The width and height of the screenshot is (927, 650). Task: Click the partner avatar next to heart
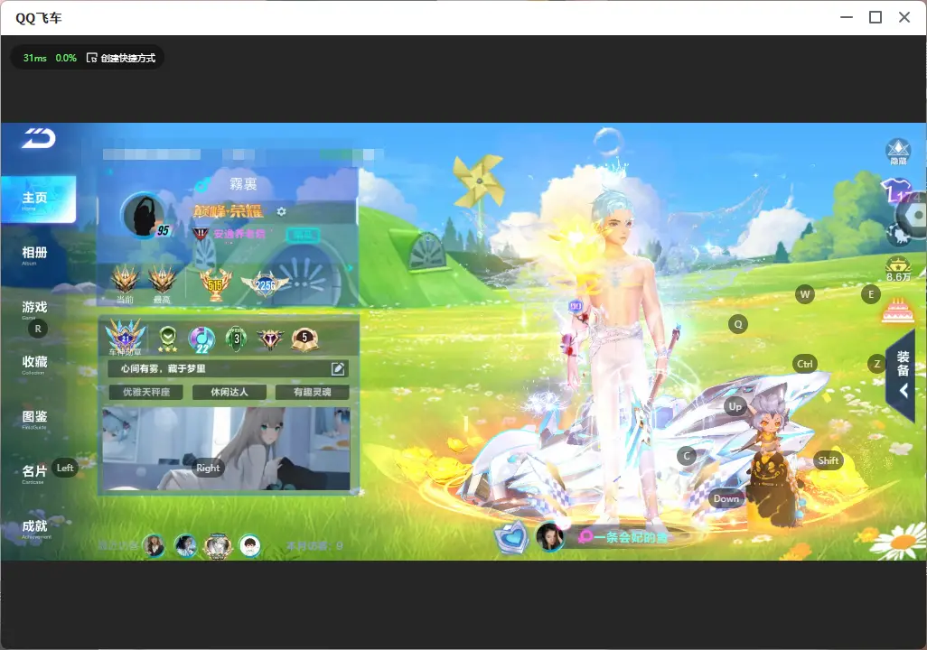pyautogui.click(x=549, y=536)
